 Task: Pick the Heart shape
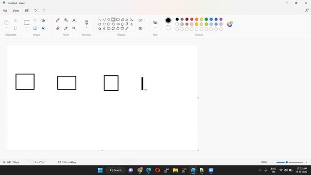click(x=122, y=29)
